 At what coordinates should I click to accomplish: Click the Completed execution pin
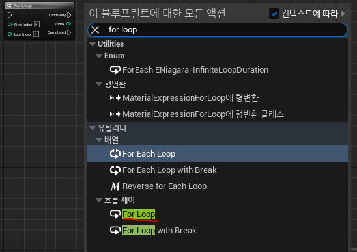(69, 32)
